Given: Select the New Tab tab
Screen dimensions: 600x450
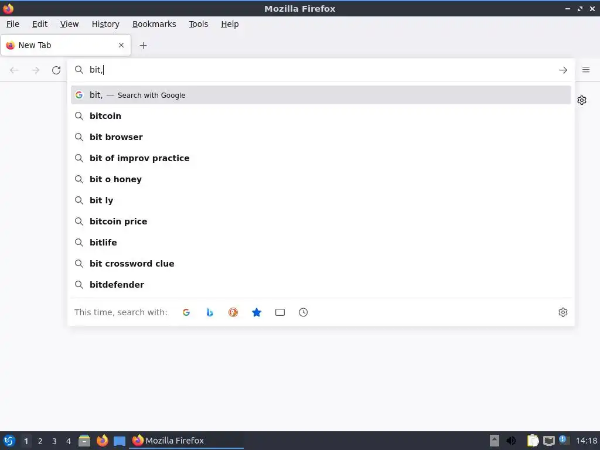Looking at the screenshot, I should [66, 45].
